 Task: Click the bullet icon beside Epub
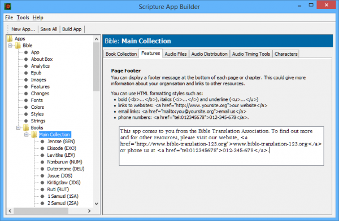coord(26,73)
